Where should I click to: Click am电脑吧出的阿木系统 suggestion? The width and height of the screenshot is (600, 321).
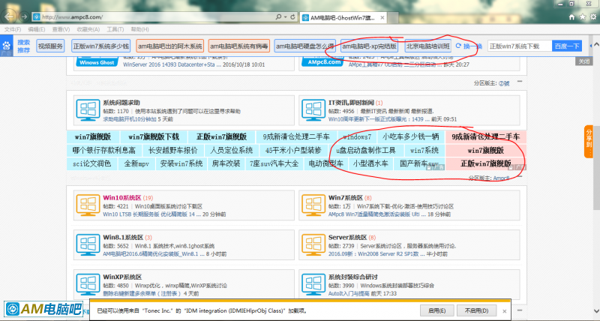[170, 46]
